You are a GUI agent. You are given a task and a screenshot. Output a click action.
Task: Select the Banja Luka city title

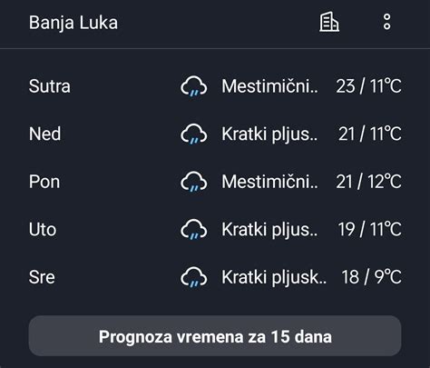[x=73, y=23]
